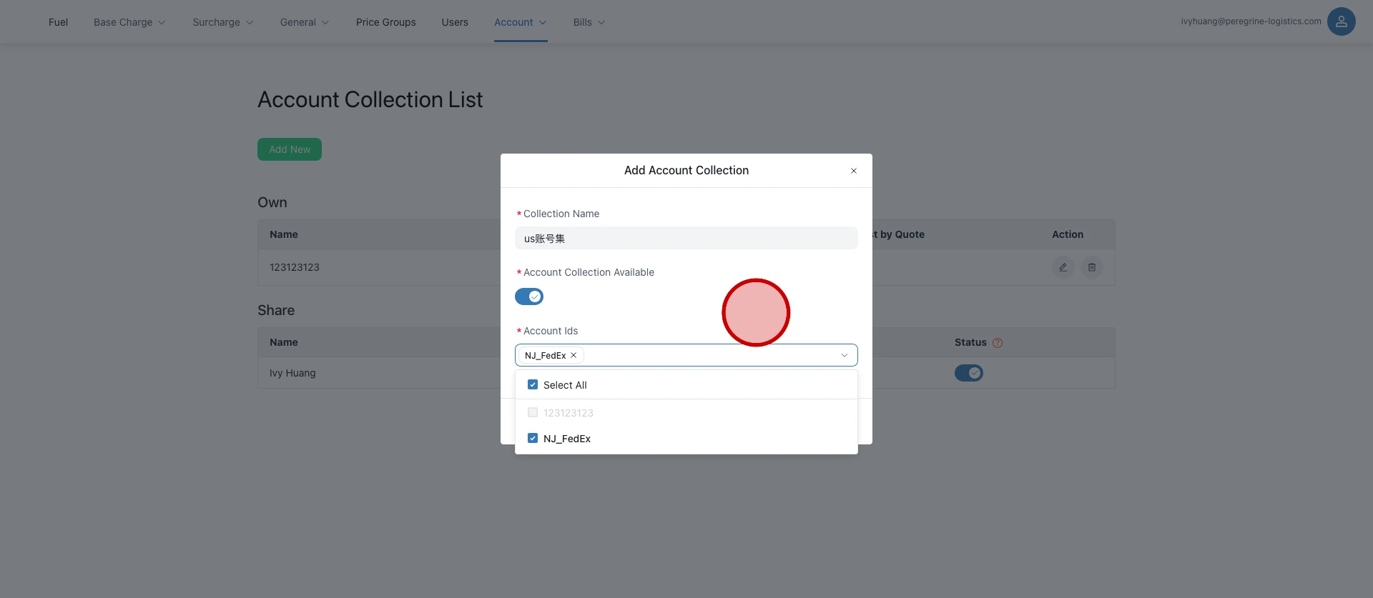Screen dimensions: 1373x598
Task: Navigate to the Users menu item
Action: [455, 22]
